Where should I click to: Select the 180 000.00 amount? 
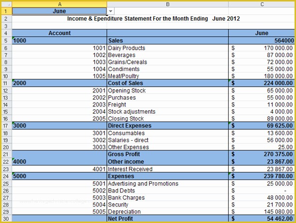[x=262, y=76]
